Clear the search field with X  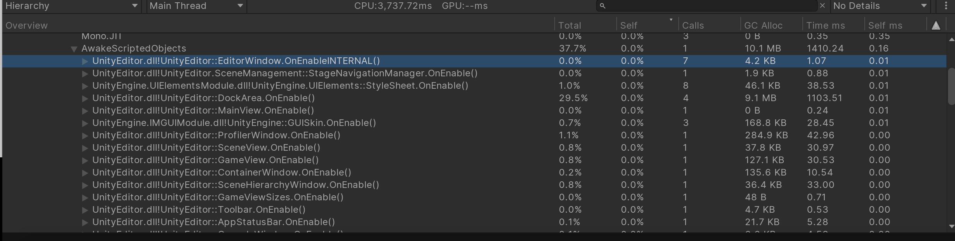pos(822,6)
